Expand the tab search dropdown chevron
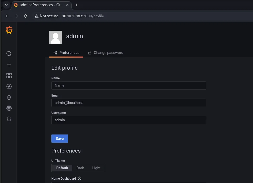 pyautogui.click(x=6, y=5)
